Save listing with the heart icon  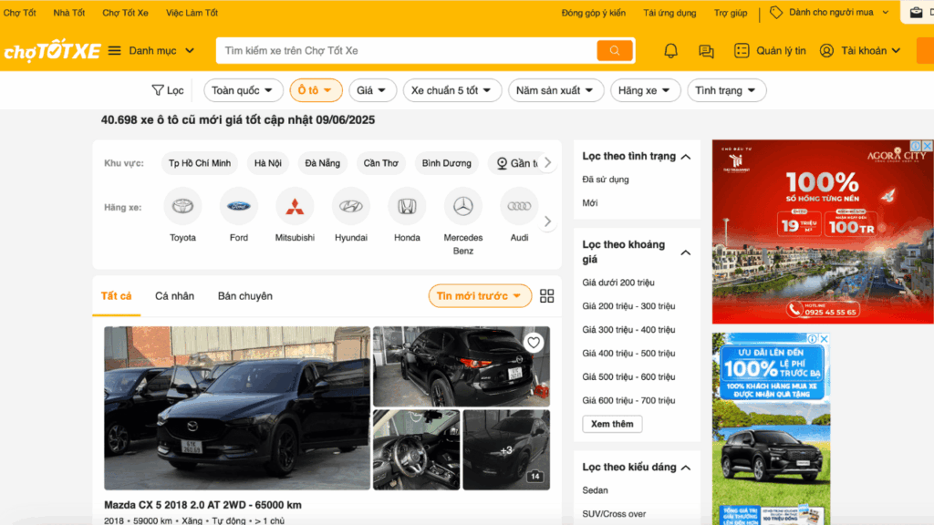[534, 343]
